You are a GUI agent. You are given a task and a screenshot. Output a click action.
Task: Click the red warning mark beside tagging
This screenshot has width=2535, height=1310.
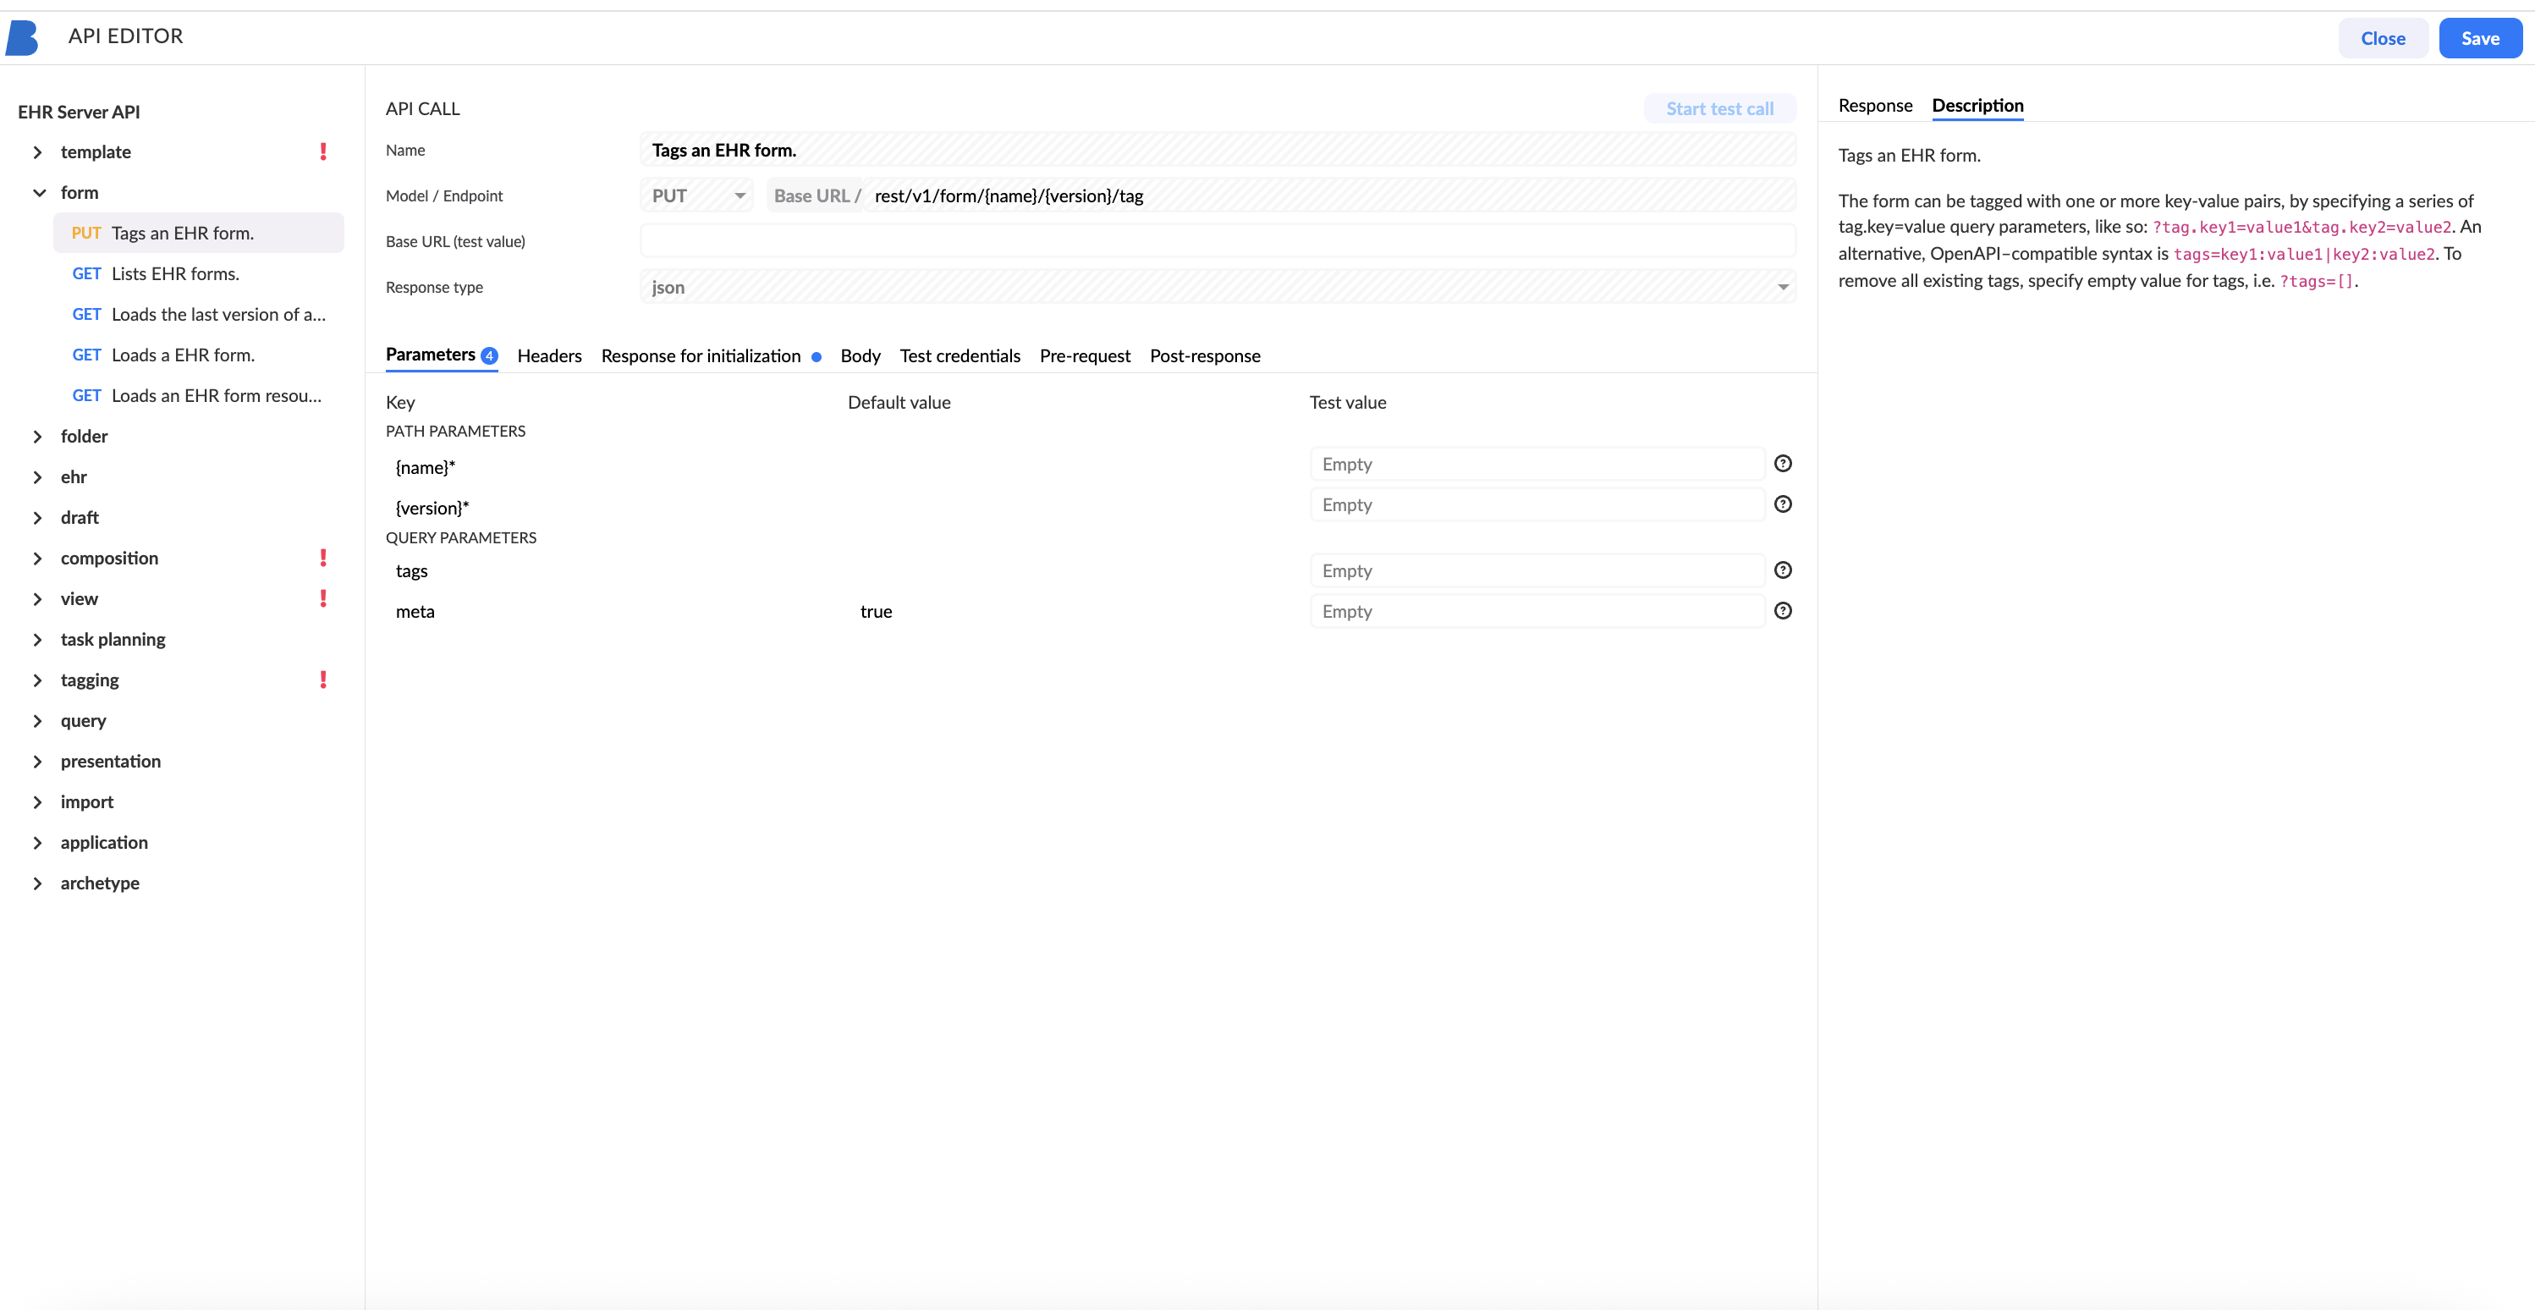pyautogui.click(x=322, y=680)
